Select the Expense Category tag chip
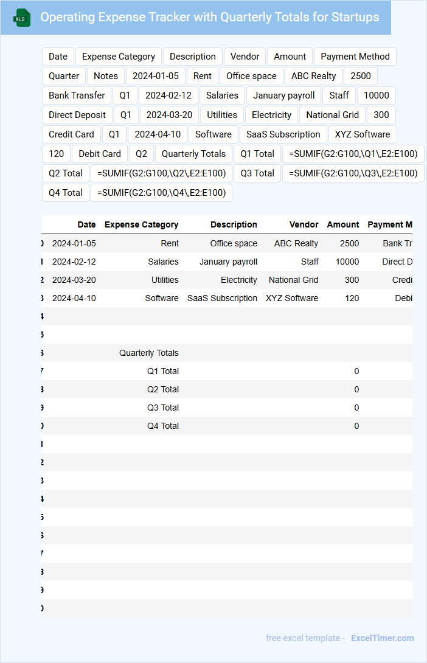 click(x=119, y=57)
